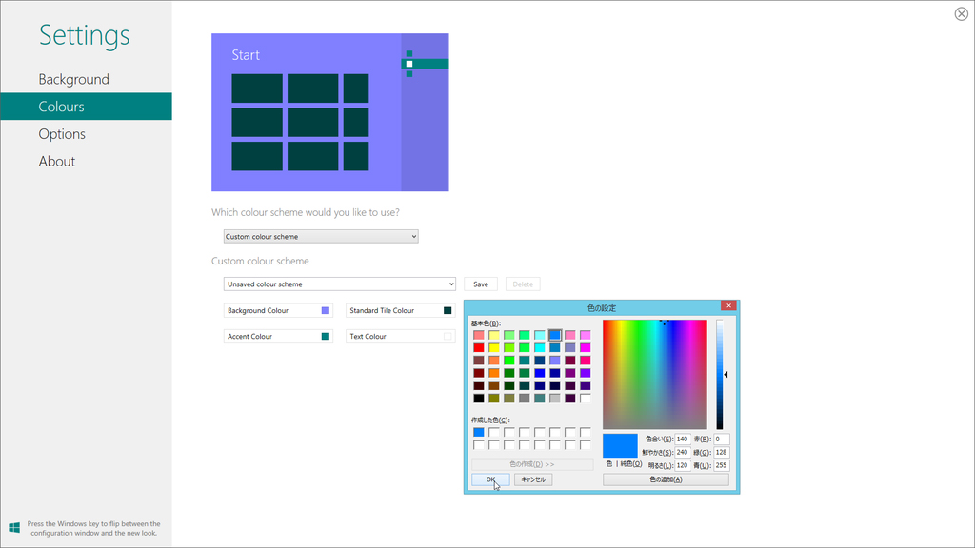Select the blue swatch under 作成した色
Image resolution: width=975 pixels, height=548 pixels.
pyautogui.click(x=478, y=432)
